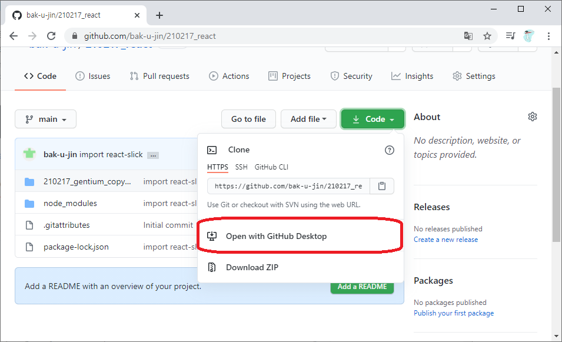
Task: Click the Go to file button
Action: 248,119
